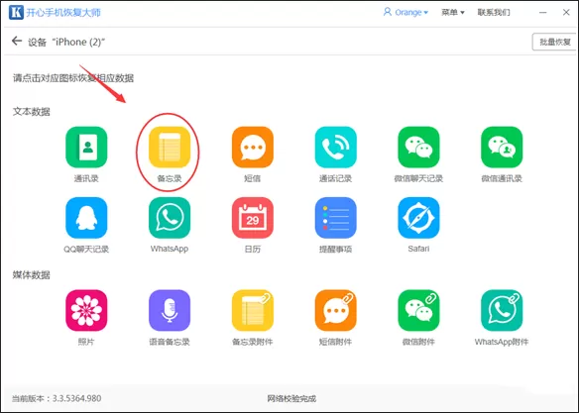Viewport: 579px width, 413px height.
Task: Open the WhatsApp附件 attachment icon
Action: 502,310
